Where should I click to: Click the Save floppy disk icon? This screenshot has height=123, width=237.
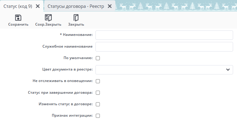click(18, 18)
